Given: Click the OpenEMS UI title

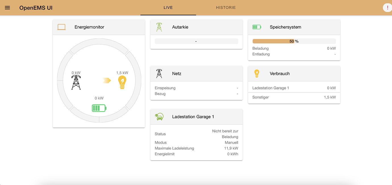Looking at the screenshot, I should [36, 8].
